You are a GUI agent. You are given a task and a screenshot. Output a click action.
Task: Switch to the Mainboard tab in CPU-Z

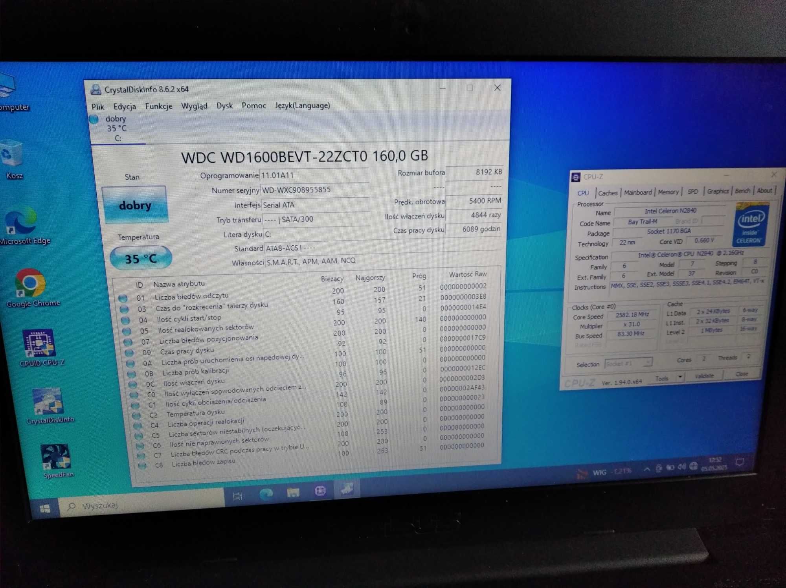(x=638, y=192)
